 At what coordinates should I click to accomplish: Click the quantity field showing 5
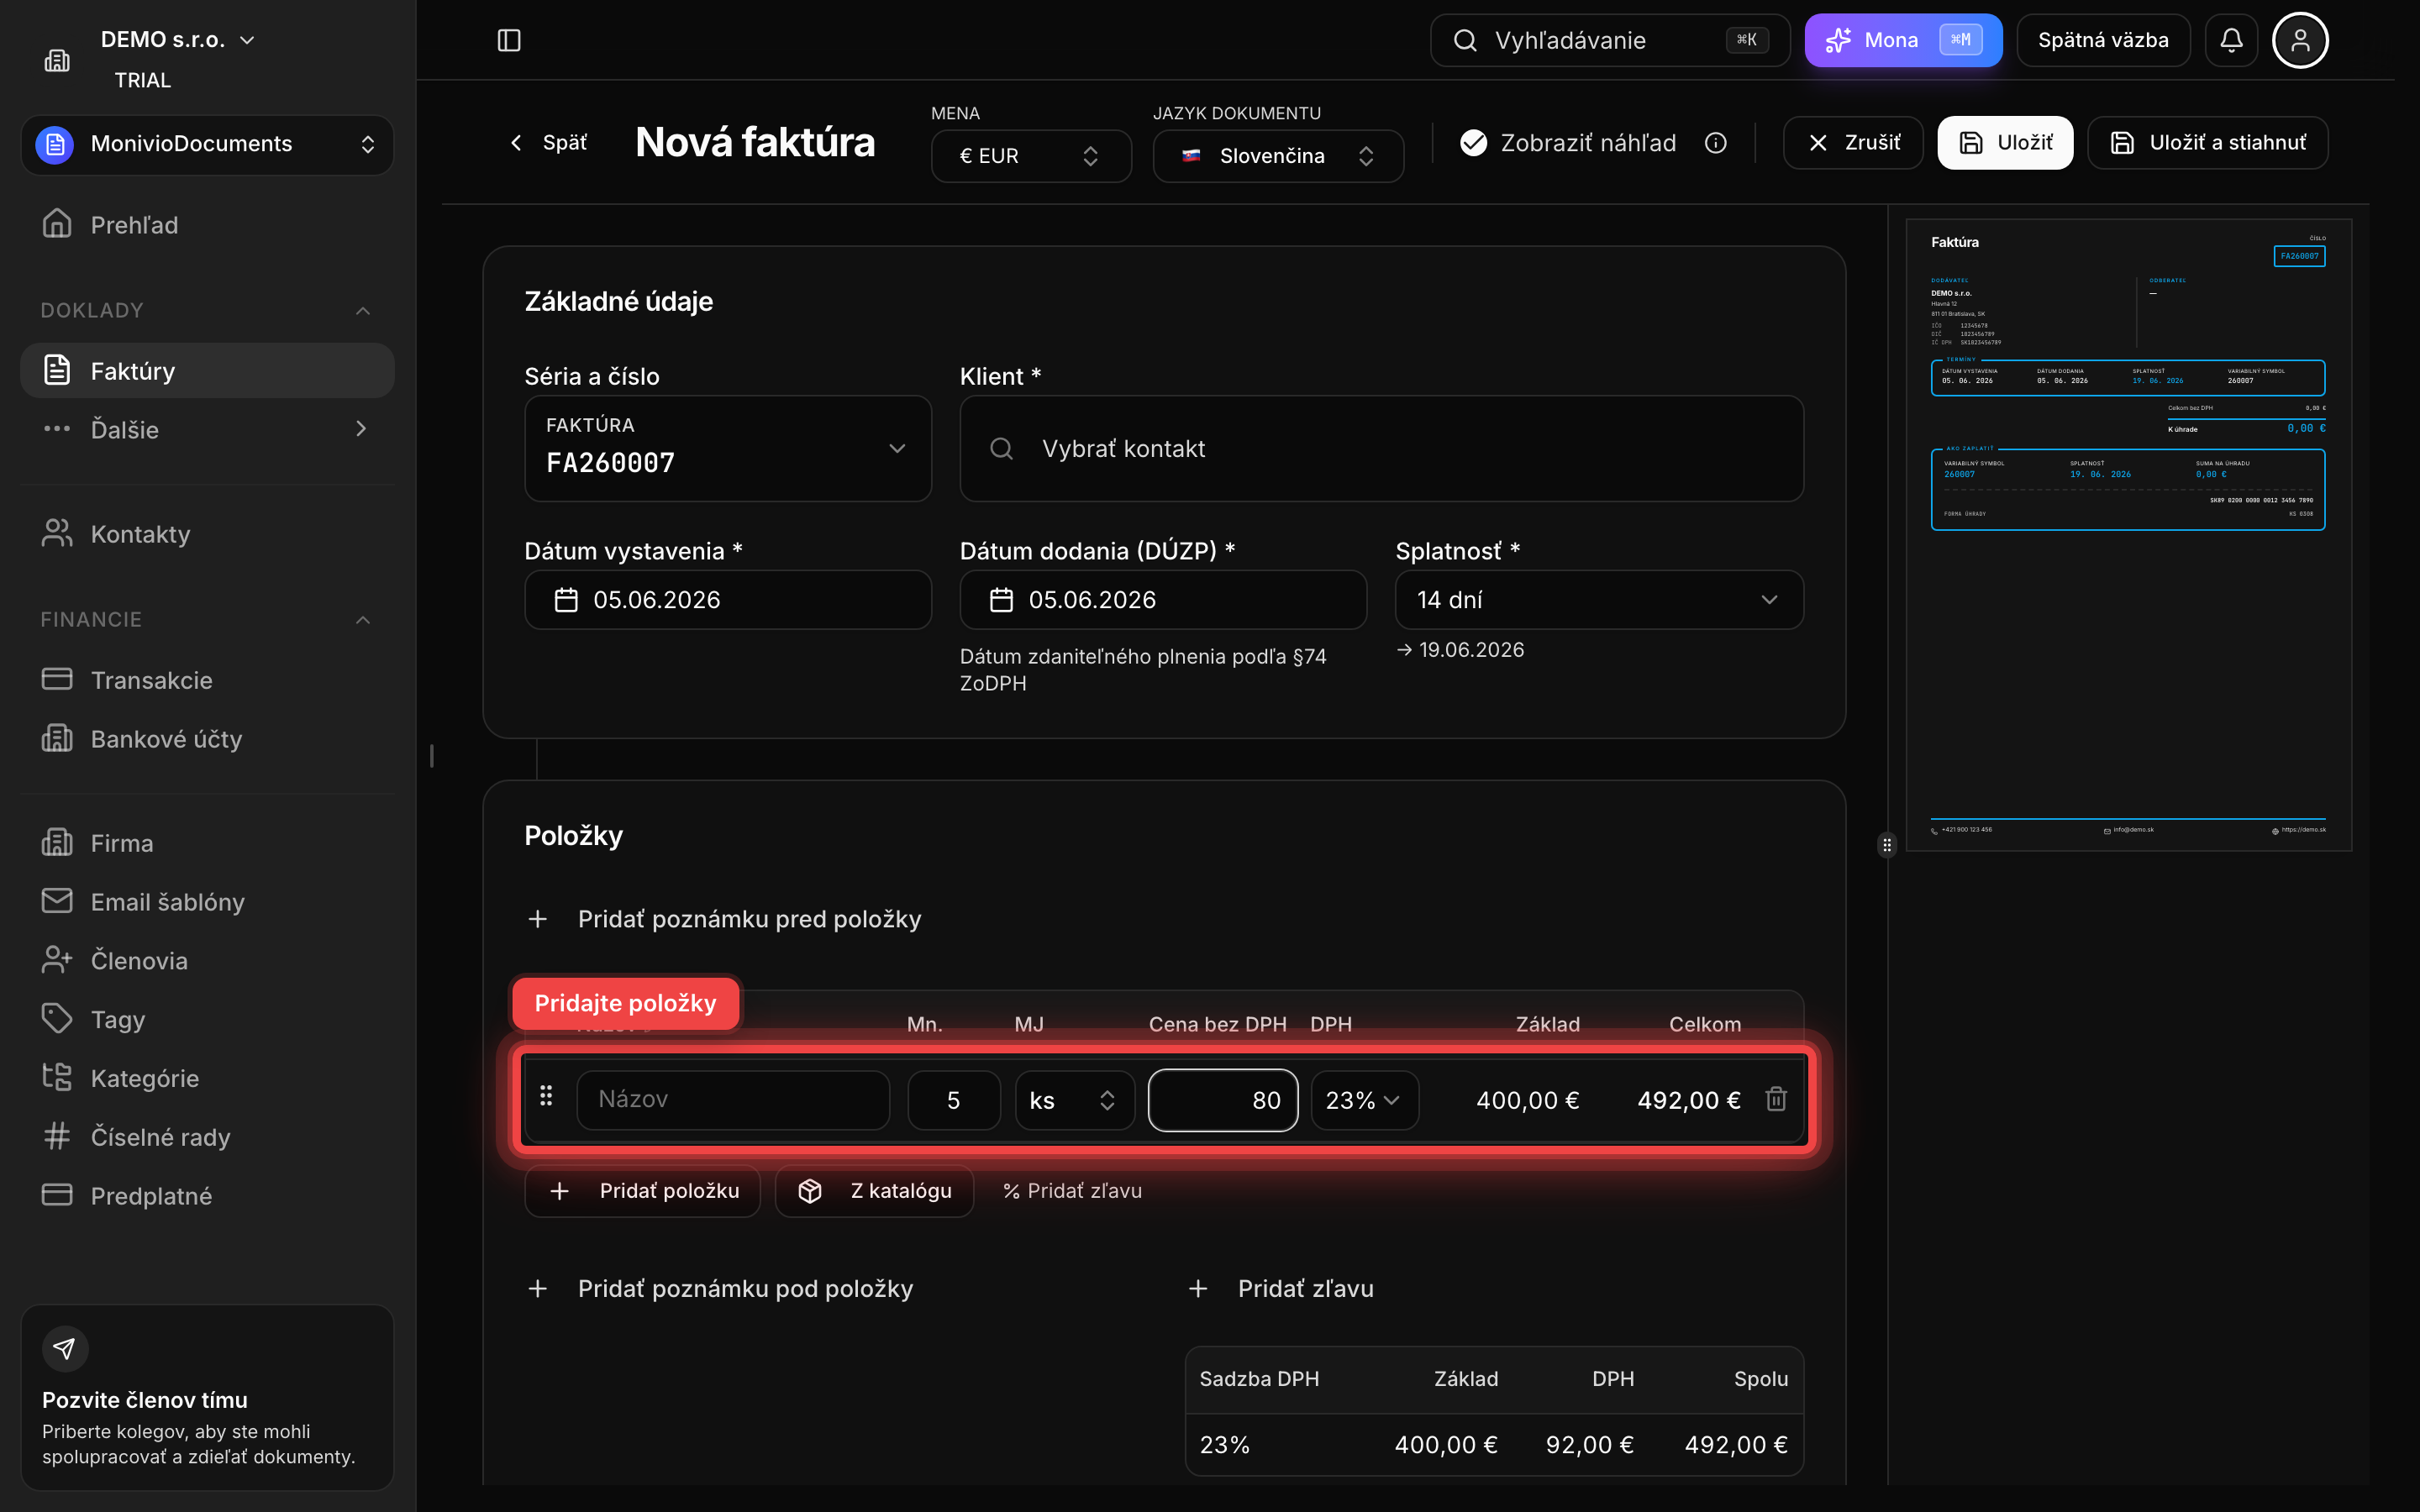tap(954, 1100)
